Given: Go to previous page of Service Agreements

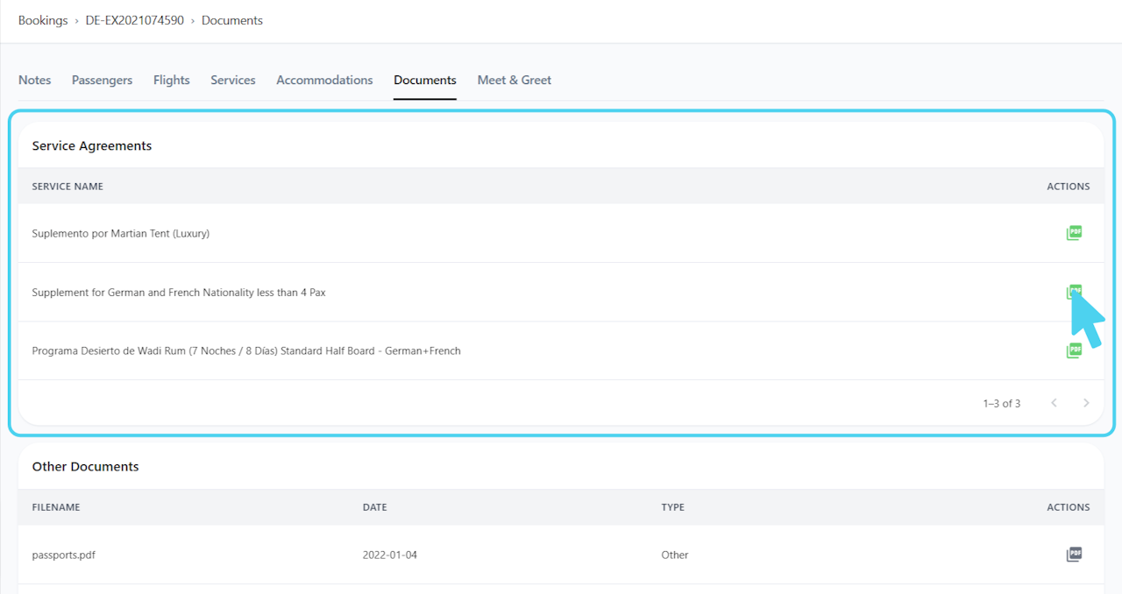Looking at the screenshot, I should tap(1054, 403).
